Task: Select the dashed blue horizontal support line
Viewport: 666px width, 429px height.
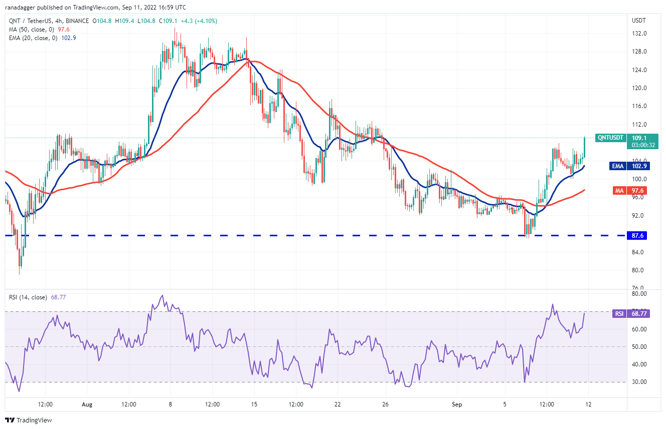Action: click(x=301, y=235)
